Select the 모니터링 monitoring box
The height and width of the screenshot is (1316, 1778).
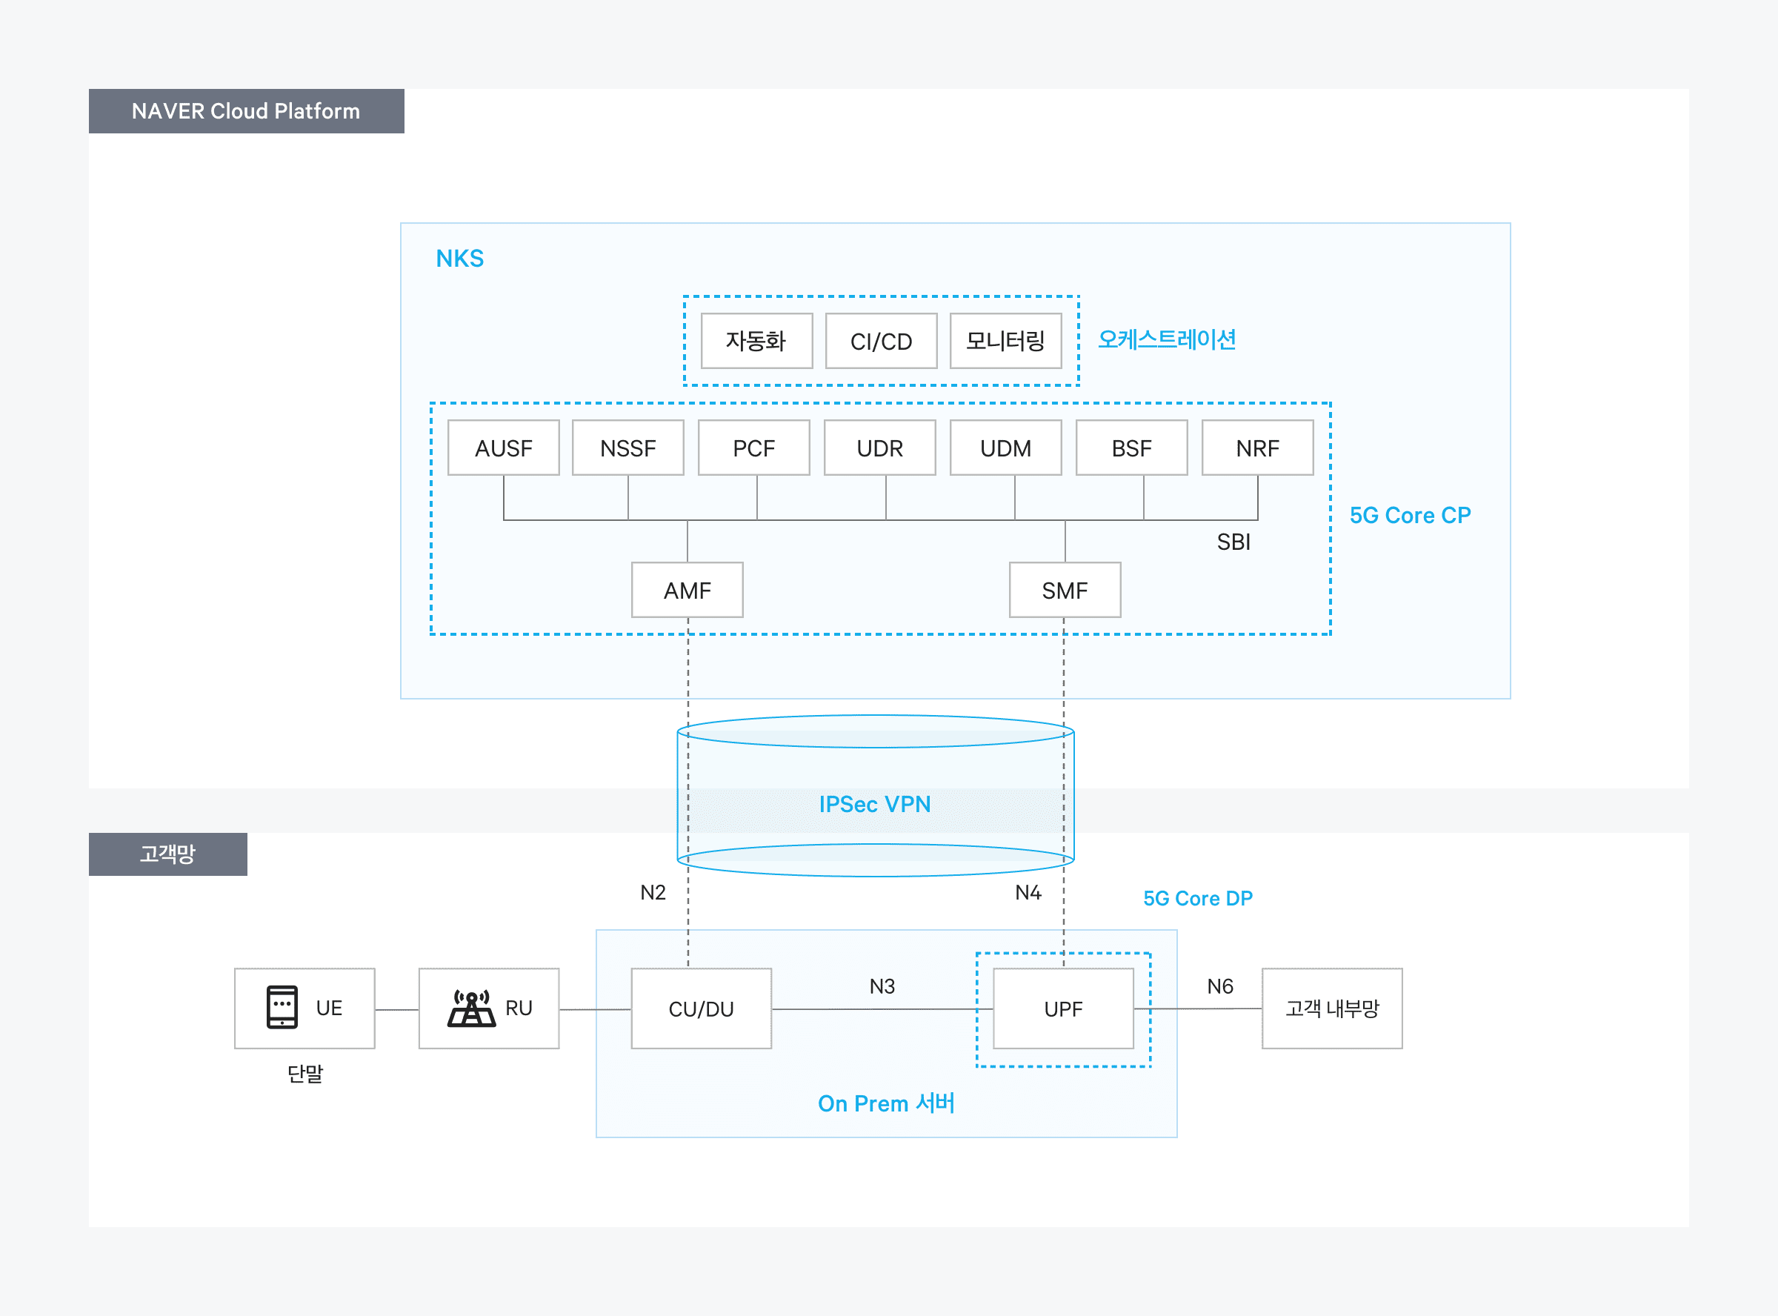pyautogui.click(x=1005, y=341)
